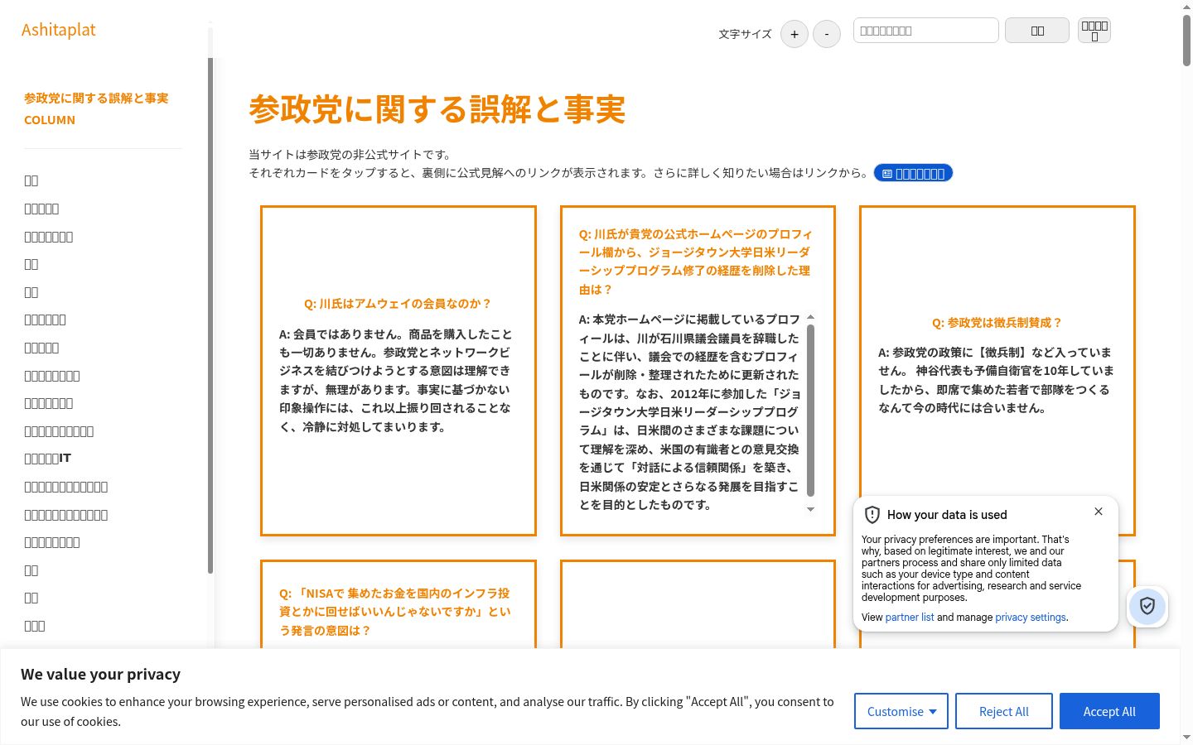Click the answer starting 参政党の政策に【徴兵制】
Viewport: 1193px width, 745px height.
(997, 380)
